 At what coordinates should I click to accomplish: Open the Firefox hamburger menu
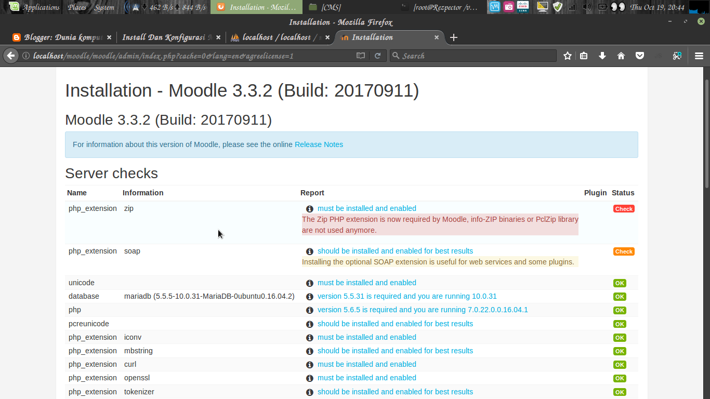(699, 56)
